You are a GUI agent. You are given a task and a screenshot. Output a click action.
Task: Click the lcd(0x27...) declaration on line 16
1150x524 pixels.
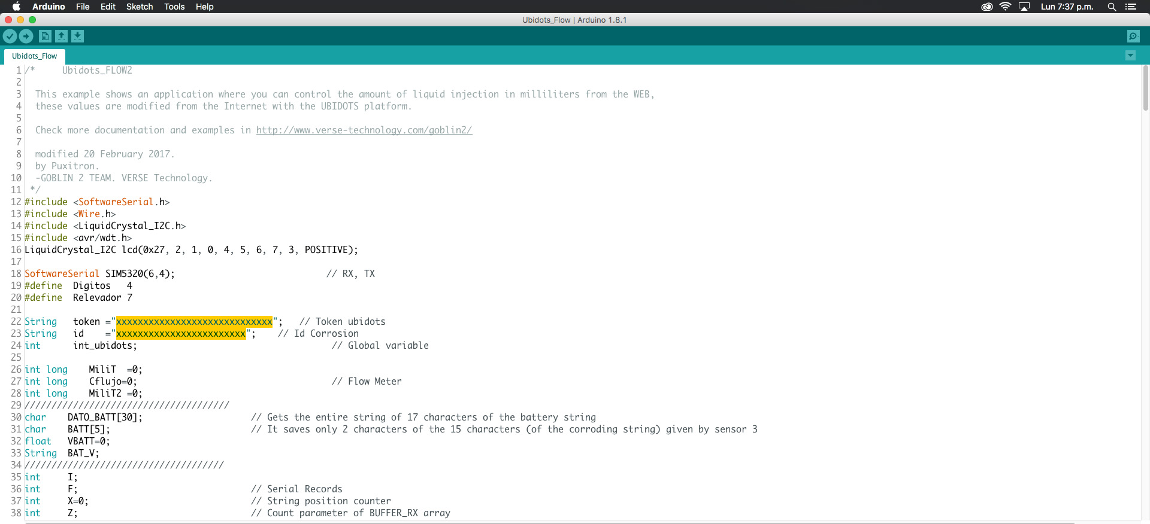(x=192, y=250)
